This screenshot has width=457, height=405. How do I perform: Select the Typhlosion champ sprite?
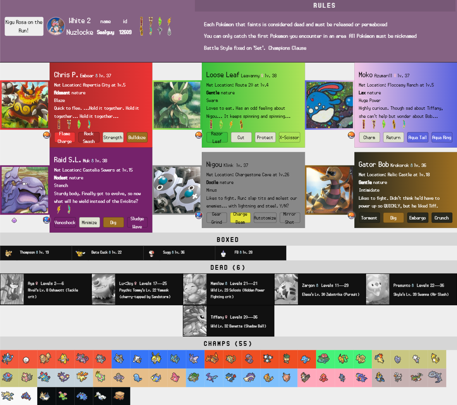click(x=380, y=359)
